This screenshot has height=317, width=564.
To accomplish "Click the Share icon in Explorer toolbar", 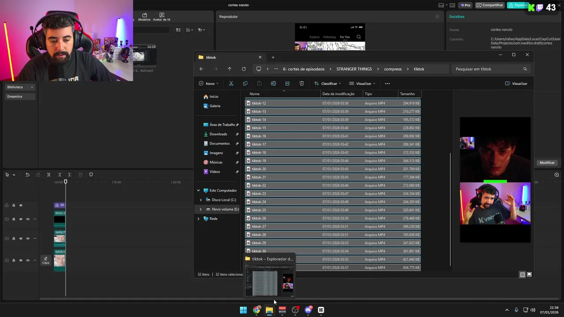I will tap(287, 83).
